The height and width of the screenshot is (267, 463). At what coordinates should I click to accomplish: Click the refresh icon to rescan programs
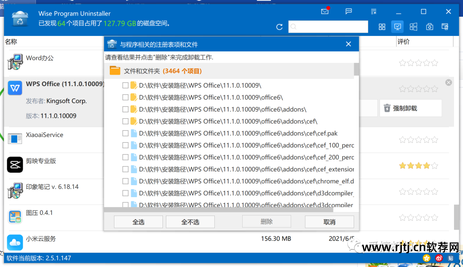(x=279, y=27)
